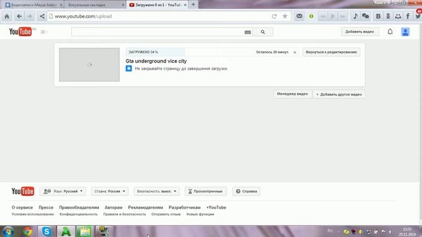This screenshot has width=422, height=237.
Task: Expand the 'Страна: Россия' dropdown
Action: coord(109,192)
